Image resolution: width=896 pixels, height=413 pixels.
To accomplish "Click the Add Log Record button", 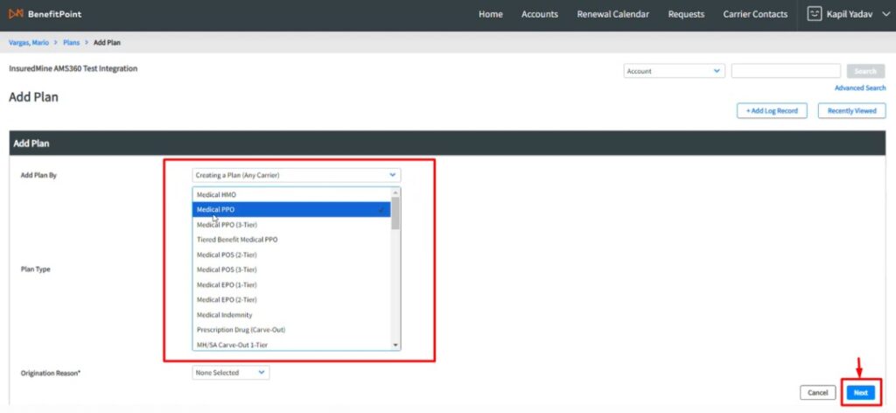I will [771, 111].
